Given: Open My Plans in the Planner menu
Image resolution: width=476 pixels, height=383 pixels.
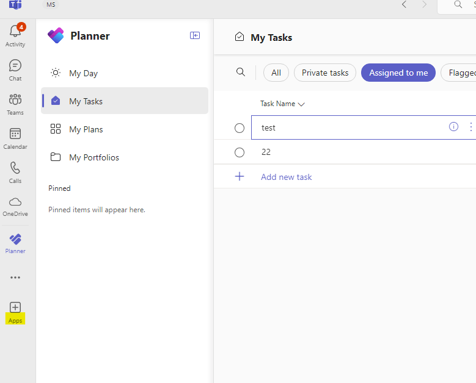Looking at the screenshot, I should pyautogui.click(x=125, y=129).
